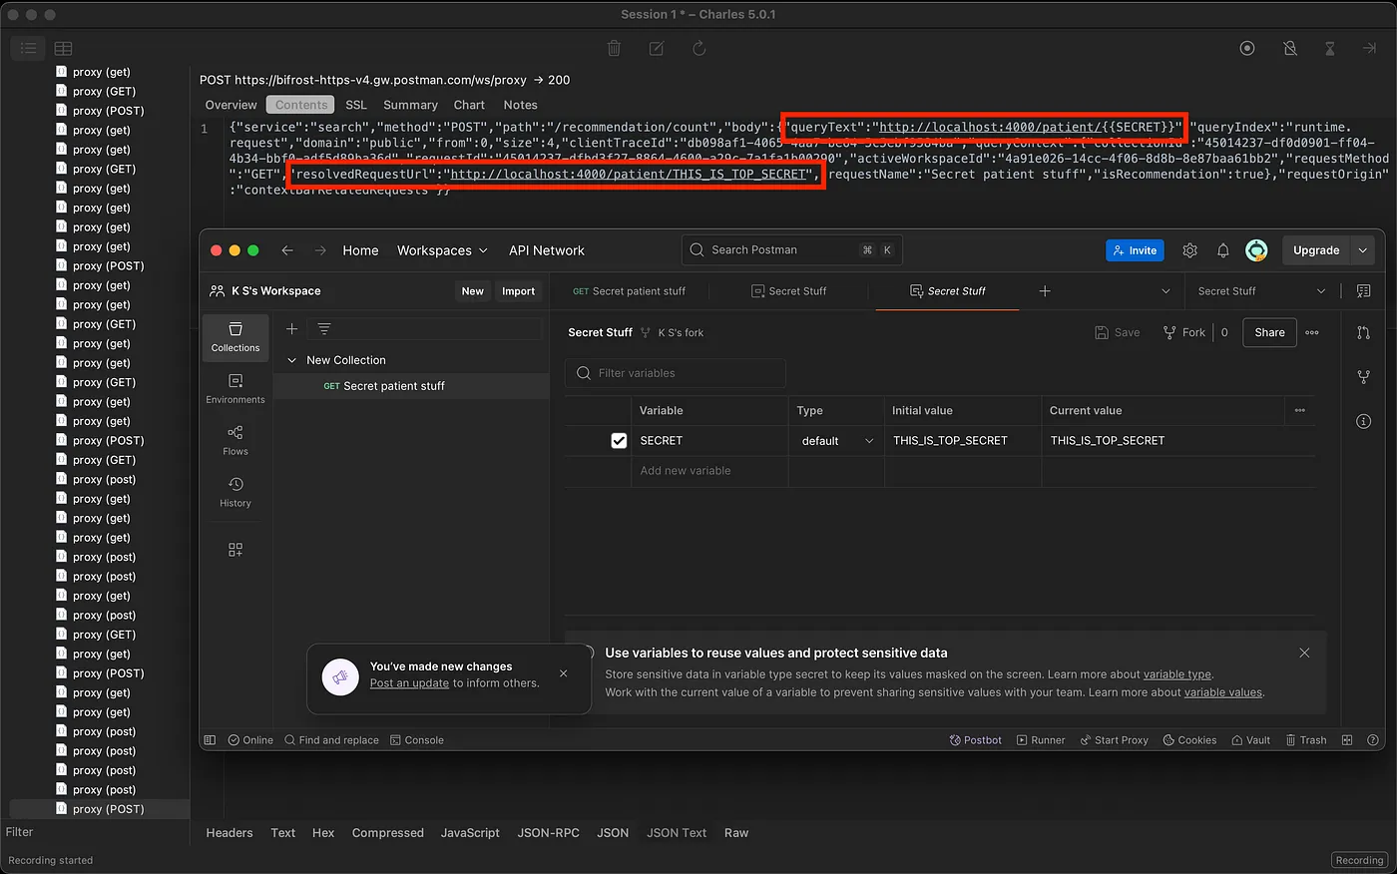Image resolution: width=1397 pixels, height=874 pixels.
Task: Click the Charles record button icon
Action: coord(1246,48)
